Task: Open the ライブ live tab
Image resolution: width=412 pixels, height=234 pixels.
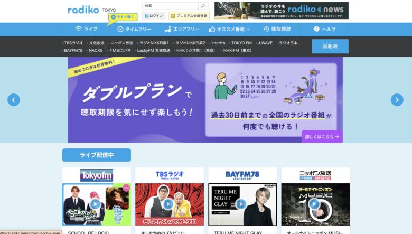Action: click(86, 29)
